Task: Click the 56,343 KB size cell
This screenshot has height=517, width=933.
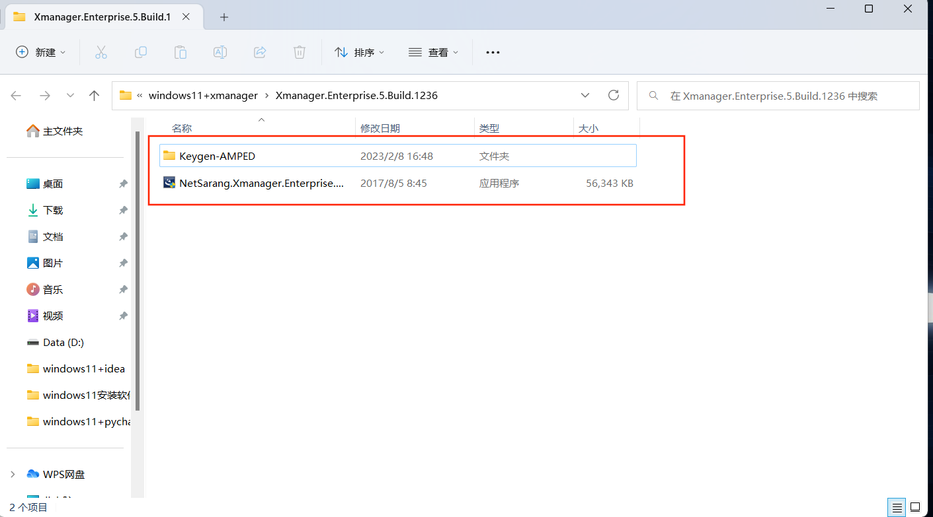Action: click(x=610, y=184)
